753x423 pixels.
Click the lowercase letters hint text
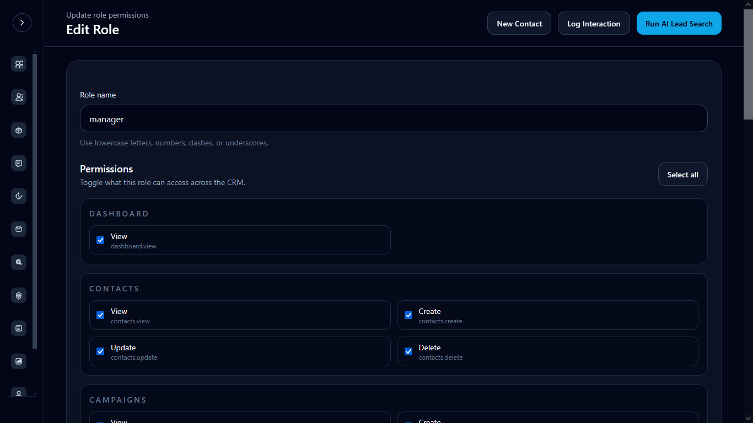(x=174, y=143)
